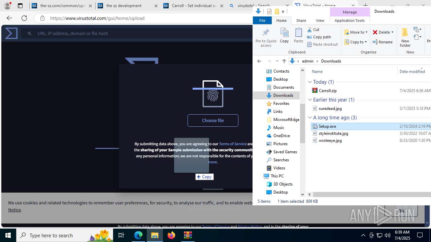Viewport: 431px width, 242px height.
Task: Click Pin to Quick access icon
Action: [266, 38]
